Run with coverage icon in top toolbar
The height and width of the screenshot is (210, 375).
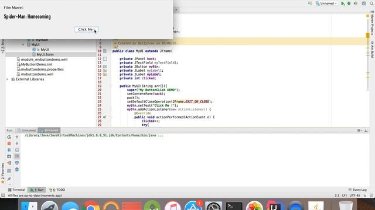pyautogui.click(x=356, y=3)
